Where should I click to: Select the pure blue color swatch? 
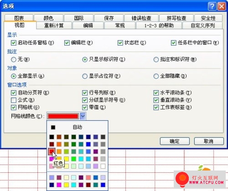point(88,144)
